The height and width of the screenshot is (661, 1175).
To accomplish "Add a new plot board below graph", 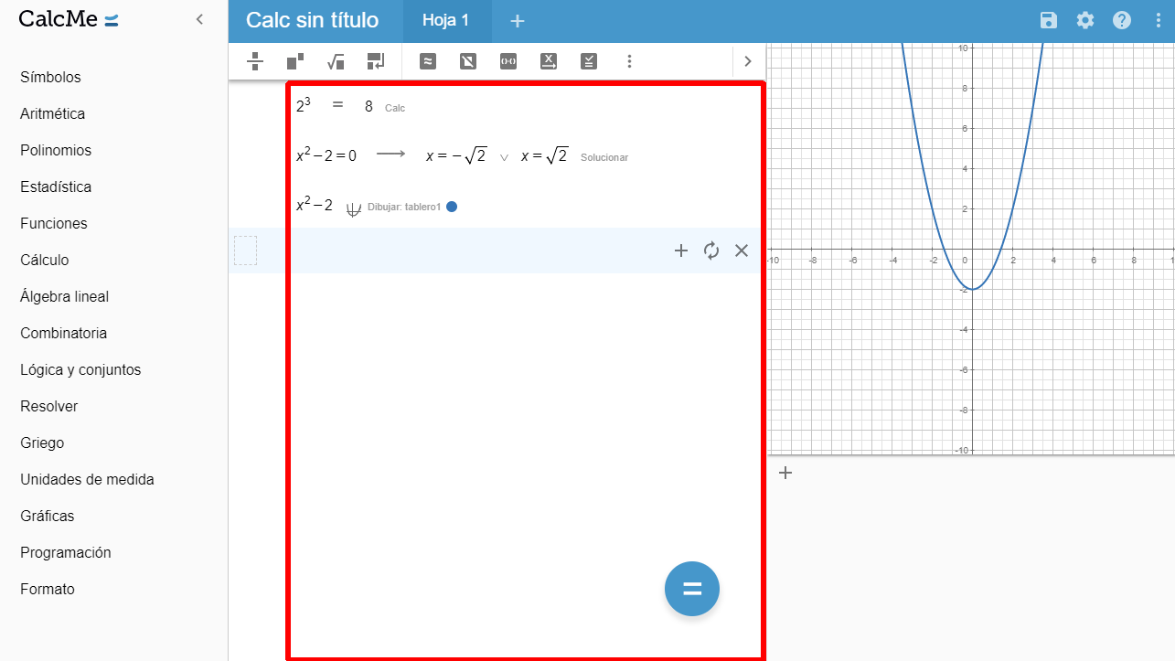I will tap(785, 473).
